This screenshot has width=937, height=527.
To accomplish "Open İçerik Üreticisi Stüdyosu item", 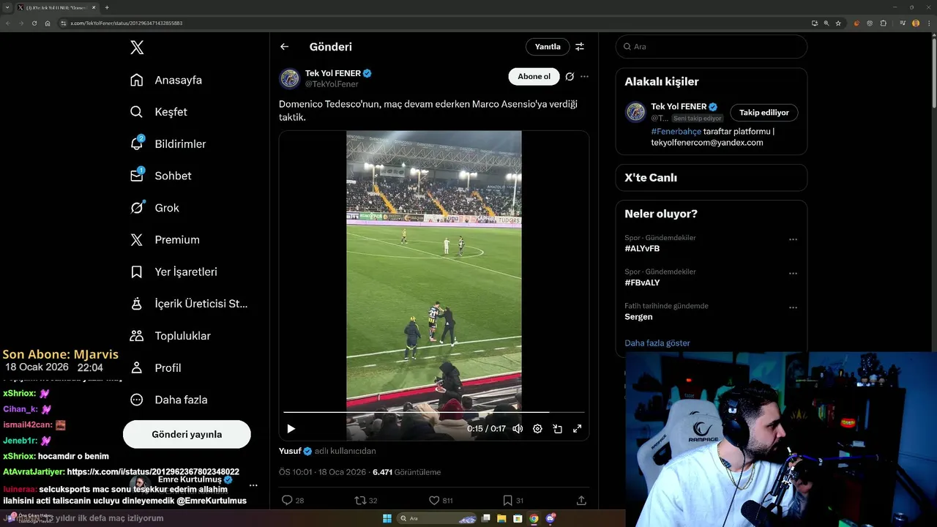I will [189, 303].
